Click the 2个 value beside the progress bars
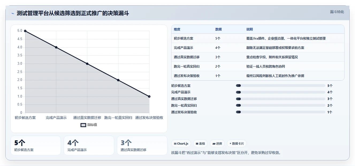 click(330, 106)
